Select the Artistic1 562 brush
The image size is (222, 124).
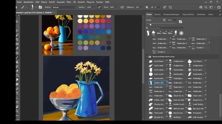158,83
